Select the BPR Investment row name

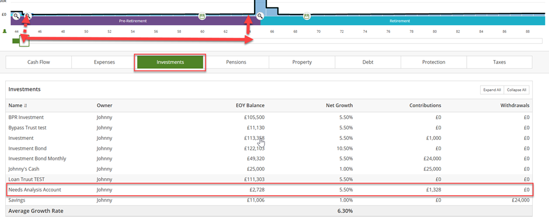tap(26, 117)
